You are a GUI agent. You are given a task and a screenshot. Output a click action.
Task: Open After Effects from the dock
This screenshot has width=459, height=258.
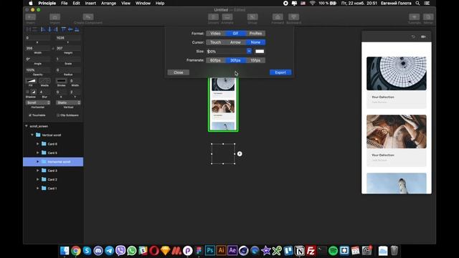232,251
